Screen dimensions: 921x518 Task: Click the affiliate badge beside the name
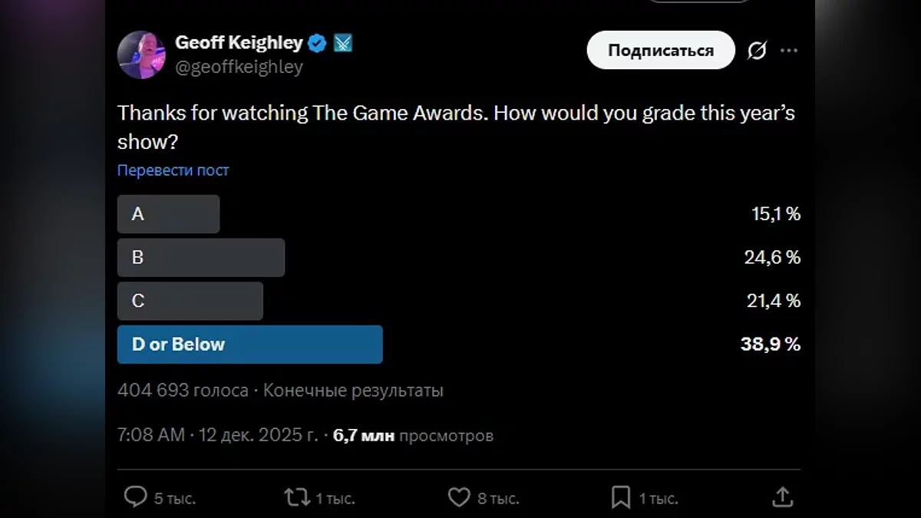point(342,43)
